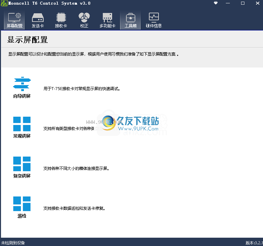The width and height of the screenshot is (263, 246).
Task: Launch 向导调屏 wizard screen setup
Action: point(22,87)
